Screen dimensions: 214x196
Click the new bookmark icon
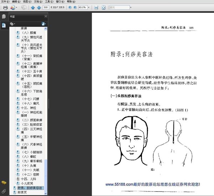click(x=44, y=24)
